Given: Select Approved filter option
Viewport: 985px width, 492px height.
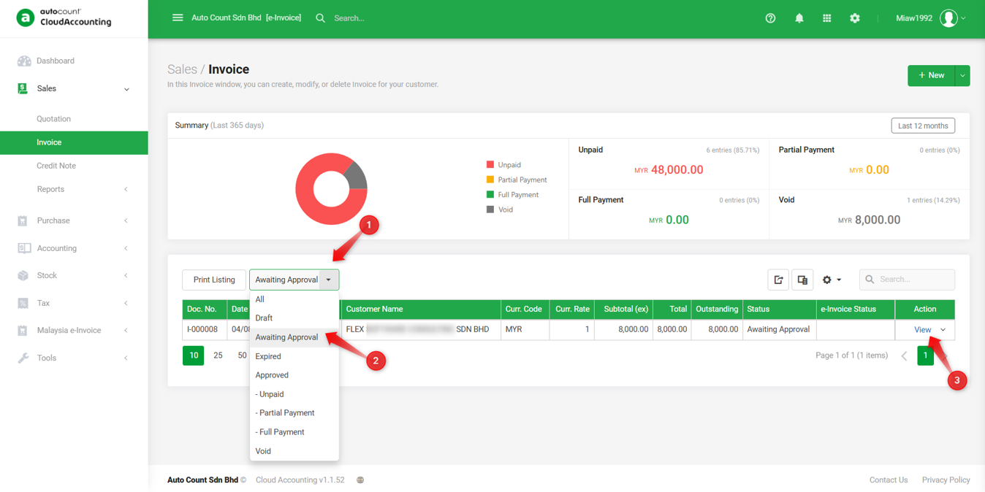Looking at the screenshot, I should (294, 375).
